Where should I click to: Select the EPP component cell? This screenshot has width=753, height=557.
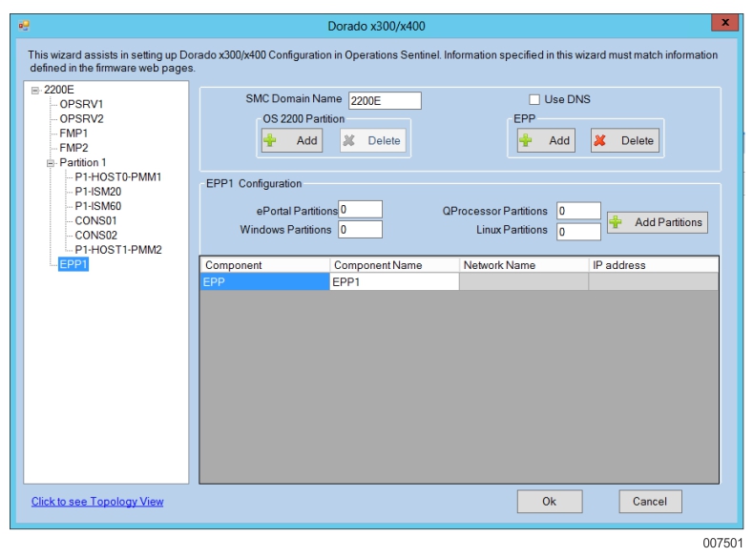[265, 281]
